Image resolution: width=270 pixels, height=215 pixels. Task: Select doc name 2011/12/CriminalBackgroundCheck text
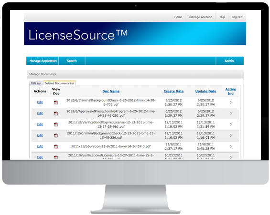click(x=111, y=135)
